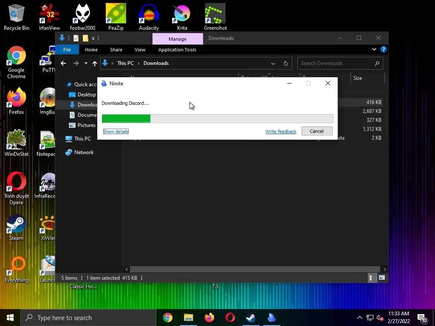The width and height of the screenshot is (435, 326).
Task: Select Desktop in the navigation pane
Action: pos(82,95)
